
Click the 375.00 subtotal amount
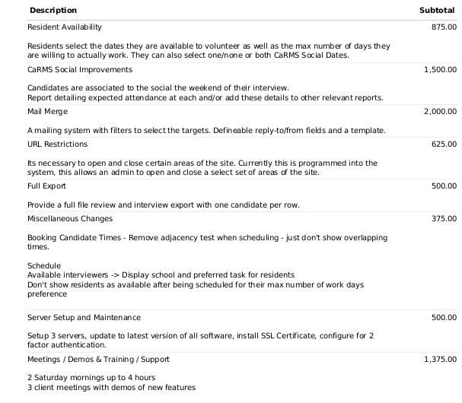pos(444,219)
